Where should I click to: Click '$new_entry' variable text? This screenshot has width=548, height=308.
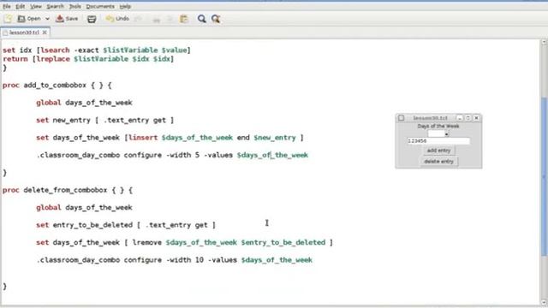coord(275,138)
